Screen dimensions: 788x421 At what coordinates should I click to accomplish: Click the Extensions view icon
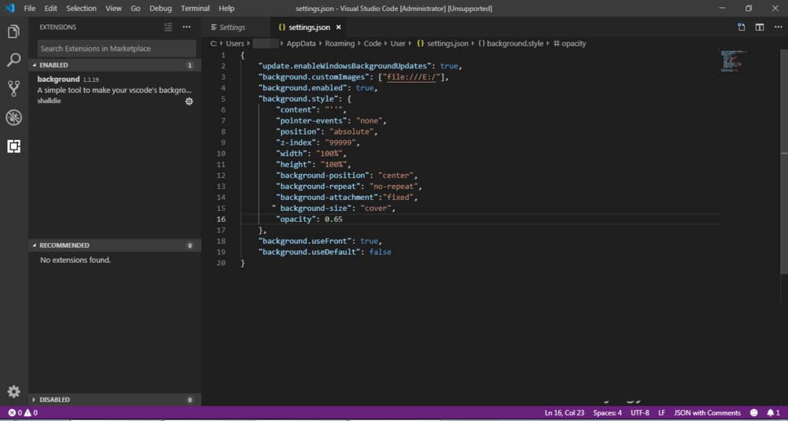[x=13, y=146]
